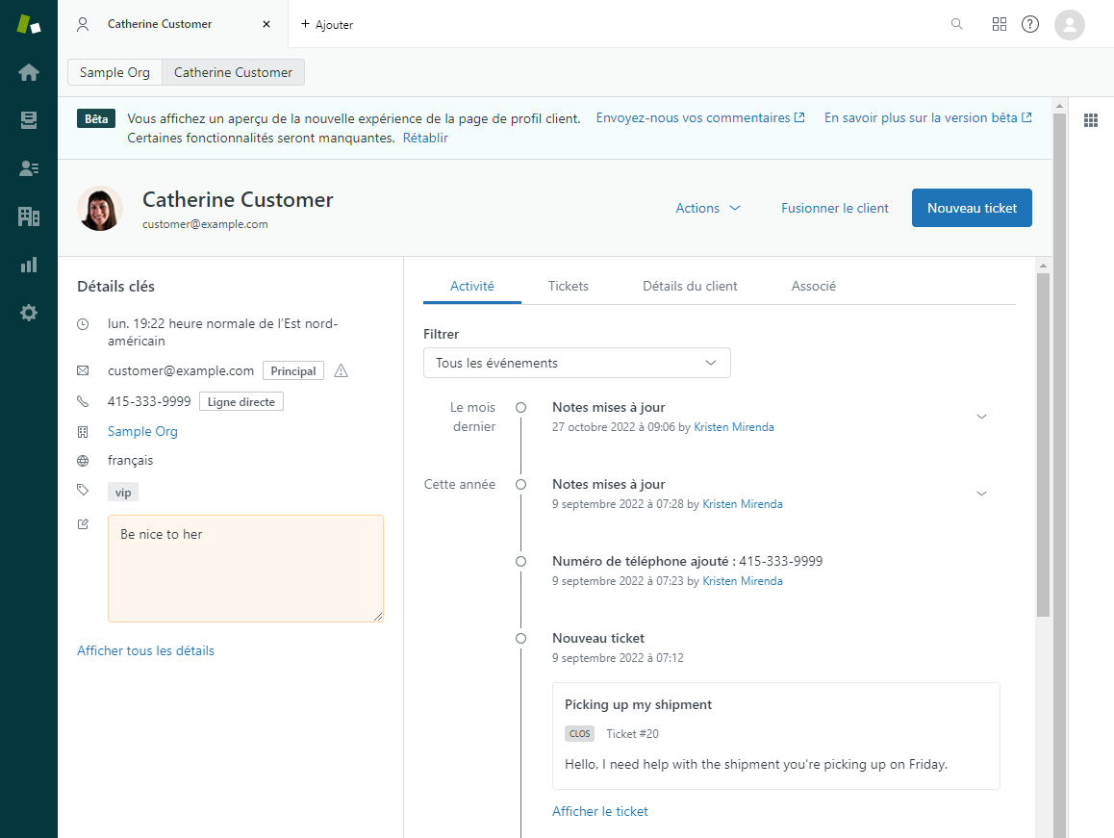Image resolution: width=1114 pixels, height=838 pixels.
Task: Open the Customers list sidebar icon
Action: [29, 168]
